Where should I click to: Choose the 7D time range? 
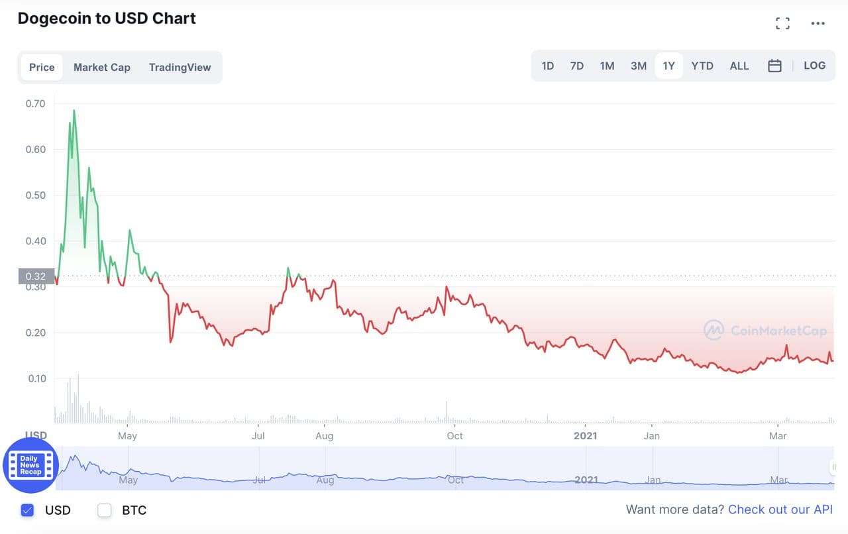577,66
